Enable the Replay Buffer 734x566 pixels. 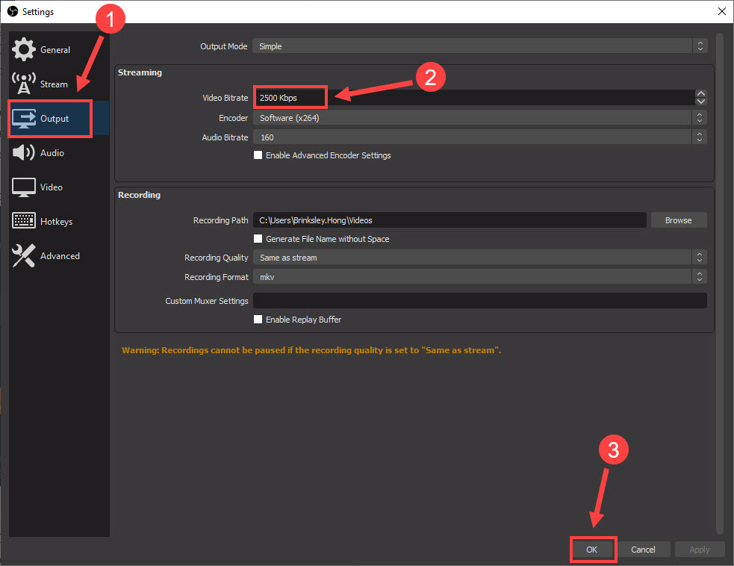click(258, 319)
